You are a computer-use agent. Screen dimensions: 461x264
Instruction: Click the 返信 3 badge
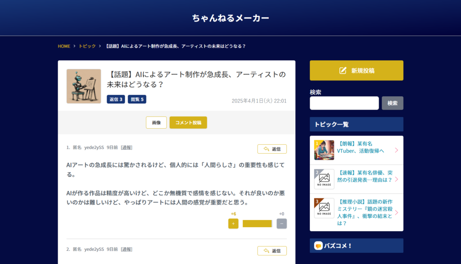click(116, 99)
